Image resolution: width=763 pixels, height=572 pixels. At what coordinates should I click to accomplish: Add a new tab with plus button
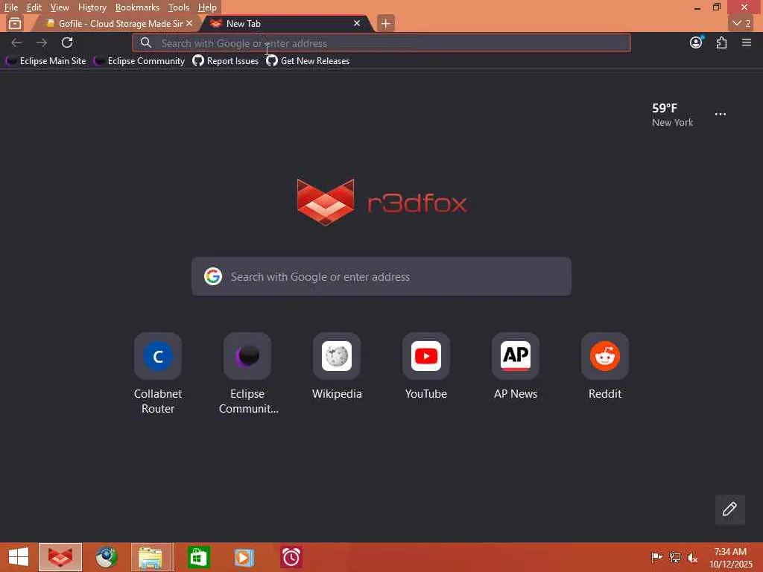point(385,23)
